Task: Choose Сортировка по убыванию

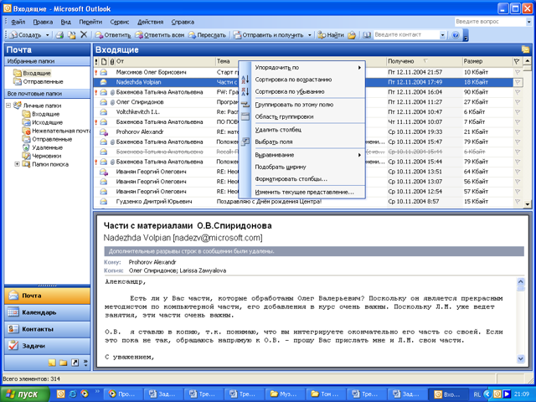Action: click(x=301, y=91)
